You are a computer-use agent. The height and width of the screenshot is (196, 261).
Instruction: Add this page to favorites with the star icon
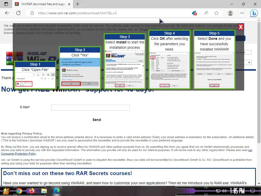click(x=216, y=13)
